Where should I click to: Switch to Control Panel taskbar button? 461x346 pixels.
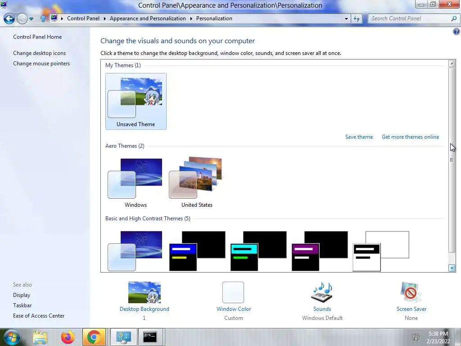(123, 337)
